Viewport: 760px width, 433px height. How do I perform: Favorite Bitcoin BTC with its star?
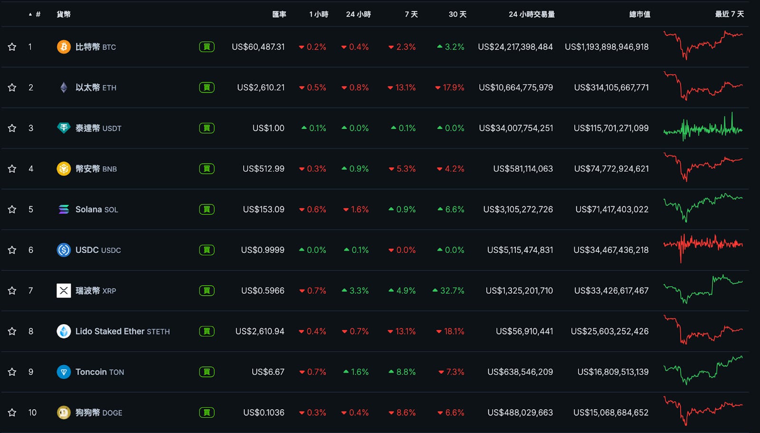pyautogui.click(x=12, y=47)
